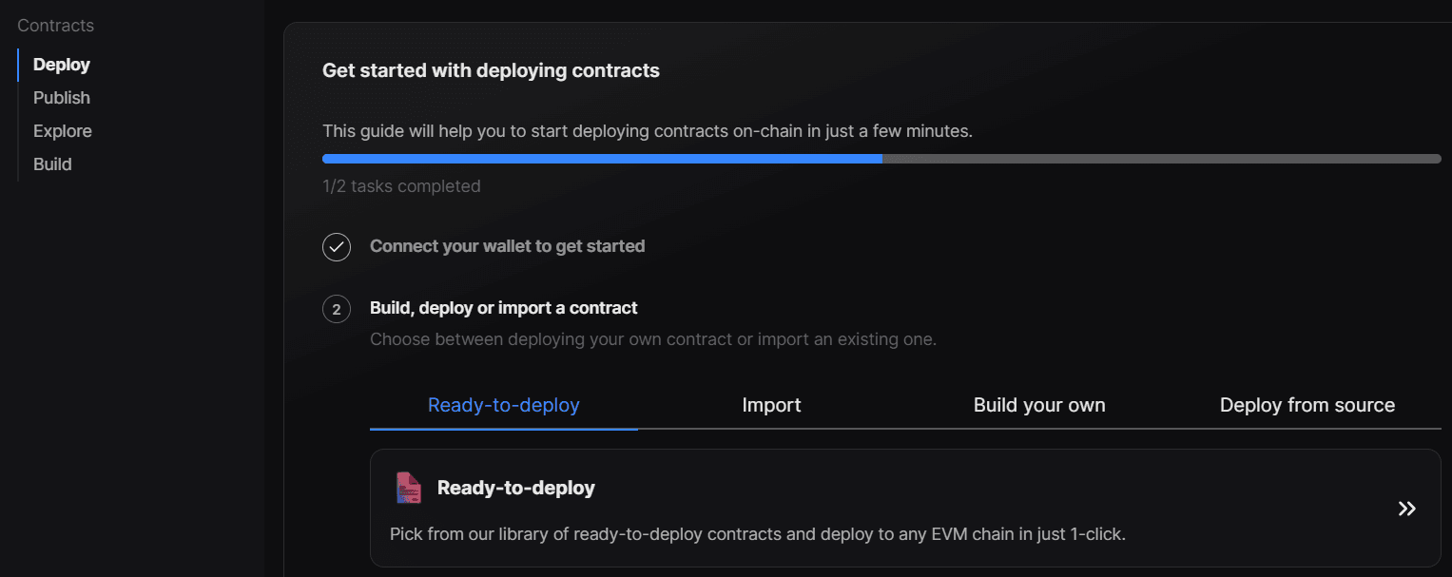Click the step 2 number circle
This screenshot has height=577, width=1452.
337,309
